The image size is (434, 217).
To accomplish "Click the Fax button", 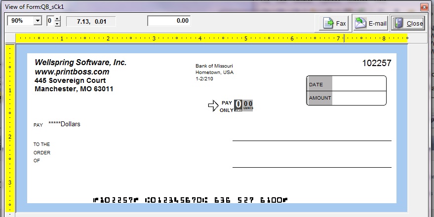I will point(334,23).
